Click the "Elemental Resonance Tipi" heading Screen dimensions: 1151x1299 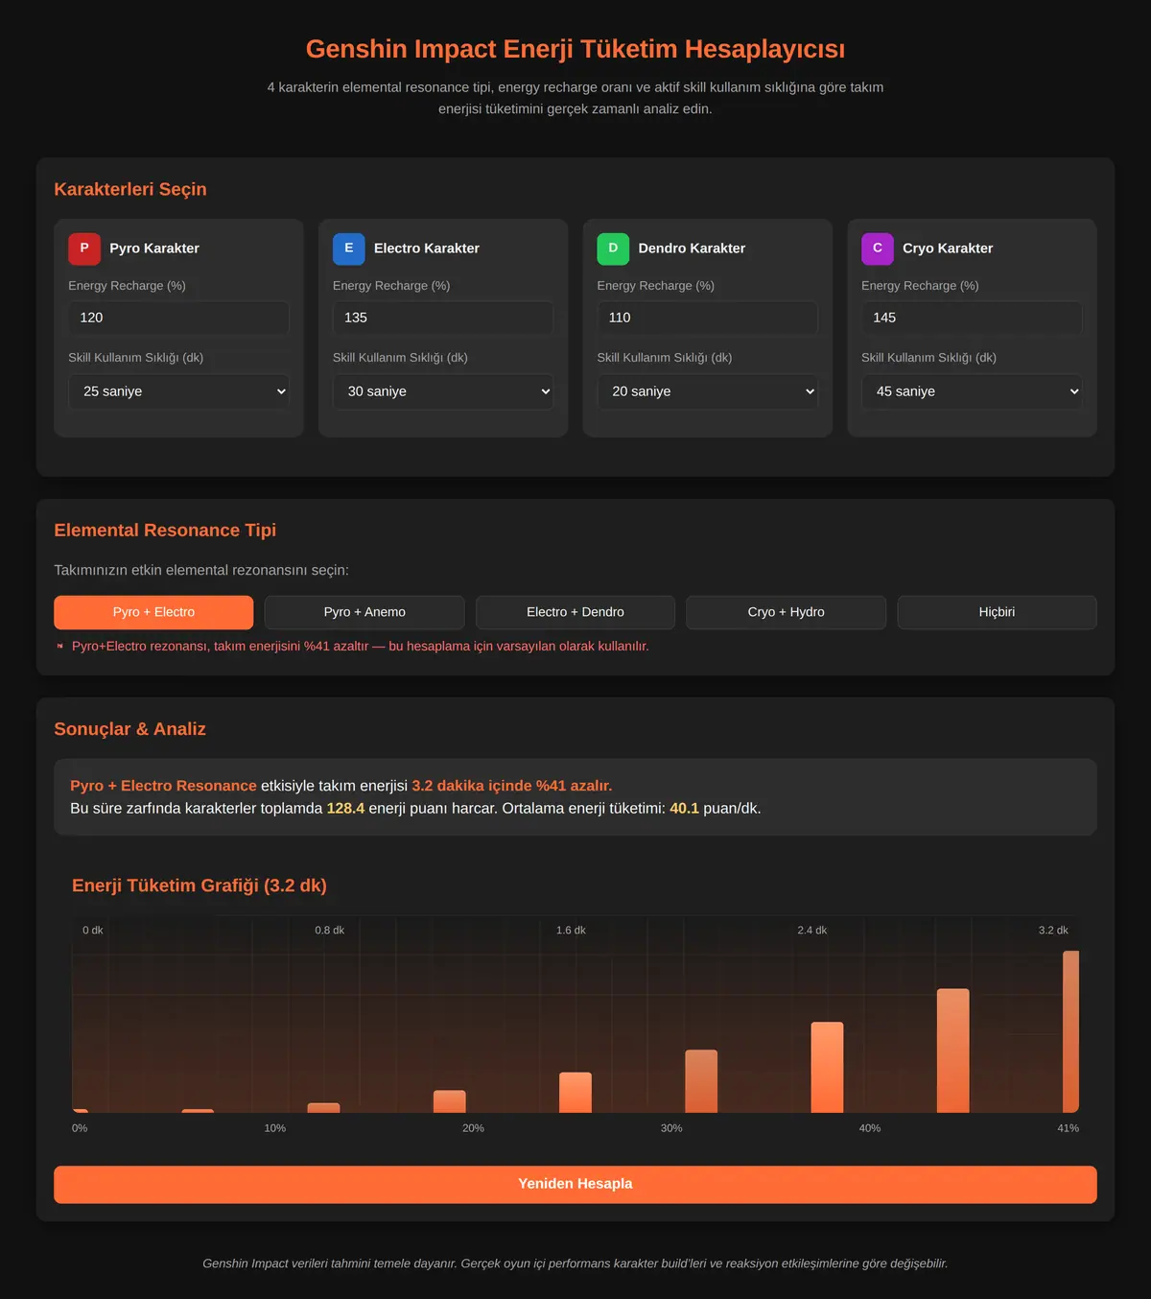coord(165,530)
